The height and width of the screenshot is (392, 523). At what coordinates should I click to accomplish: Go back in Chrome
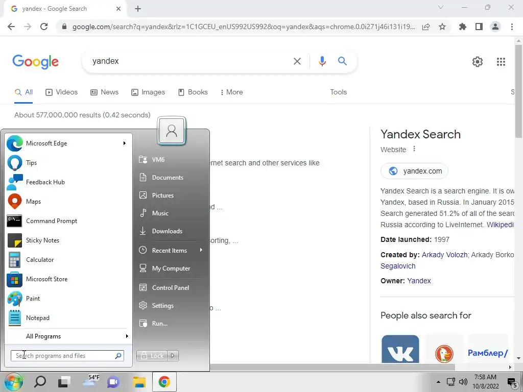[x=11, y=27]
